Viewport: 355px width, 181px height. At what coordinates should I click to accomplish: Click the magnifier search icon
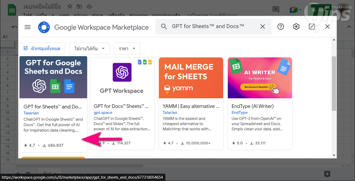tap(164, 26)
